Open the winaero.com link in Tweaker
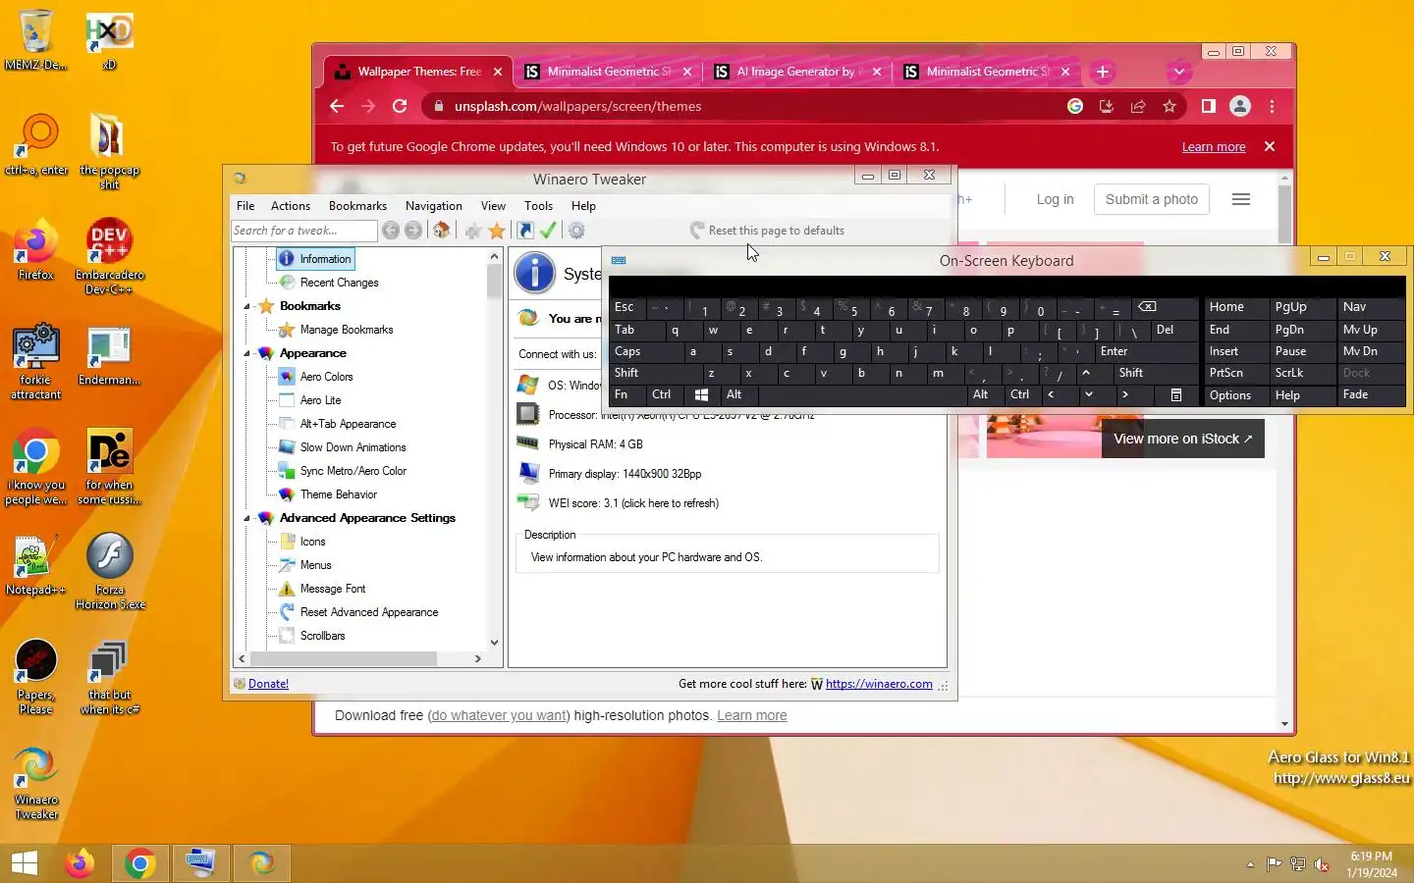1414x883 pixels. (879, 684)
